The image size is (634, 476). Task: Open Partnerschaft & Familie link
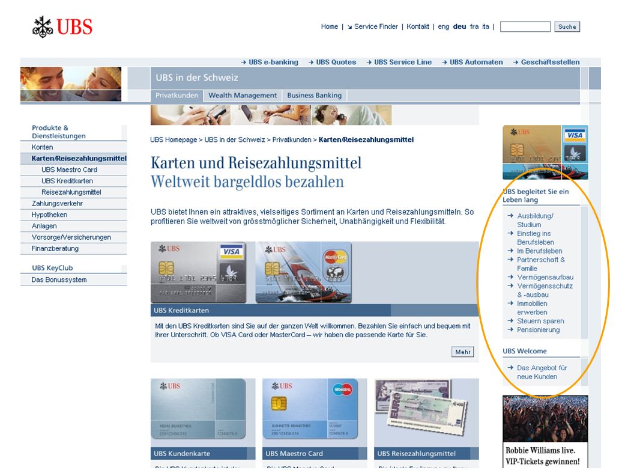[541, 264]
